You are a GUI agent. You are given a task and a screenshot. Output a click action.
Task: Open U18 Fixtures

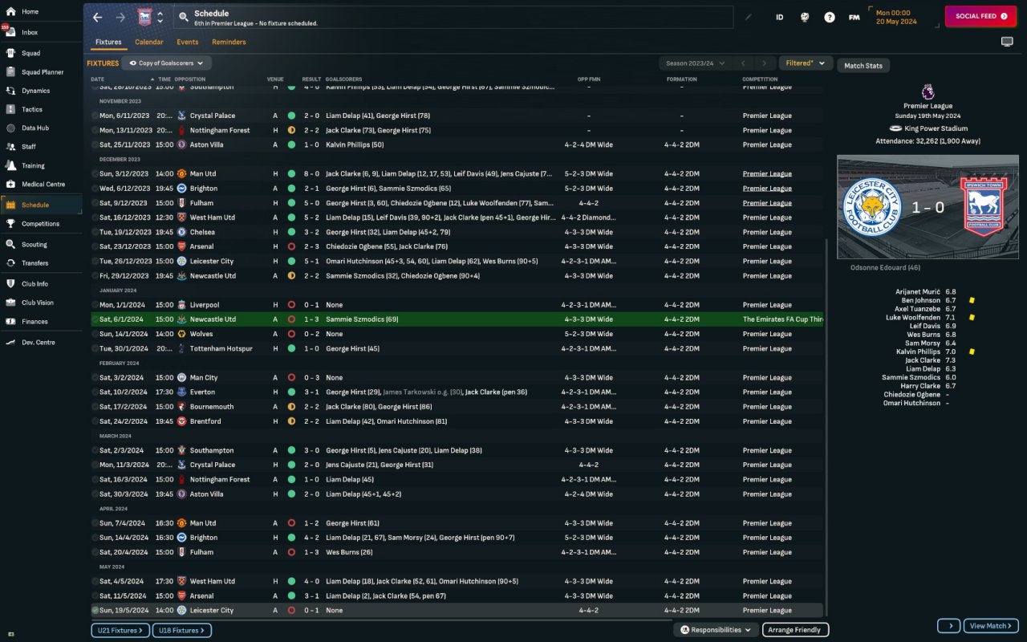coord(182,631)
